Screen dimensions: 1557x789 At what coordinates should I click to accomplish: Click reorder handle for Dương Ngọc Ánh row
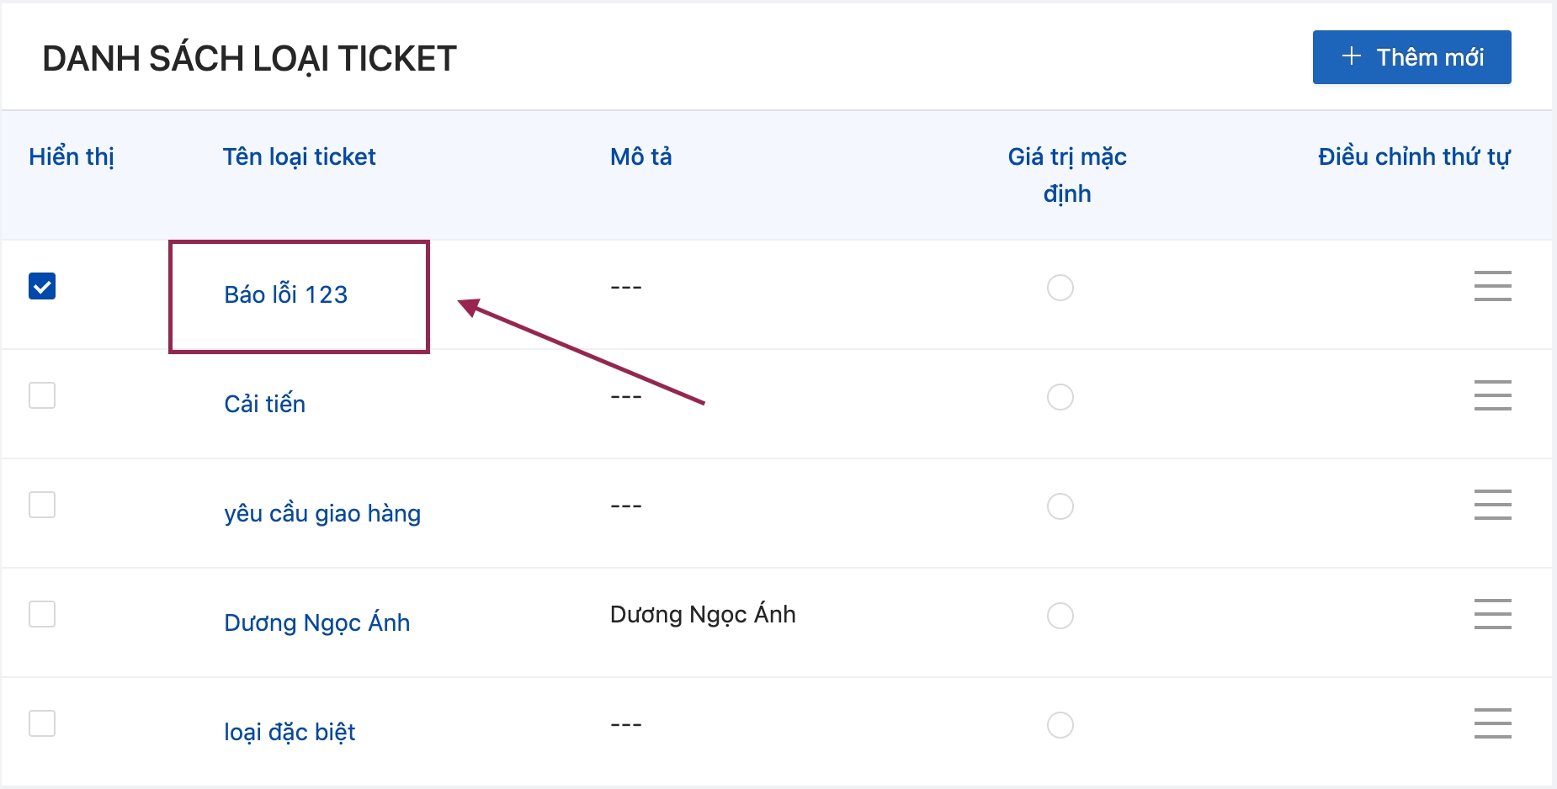pos(1492,614)
